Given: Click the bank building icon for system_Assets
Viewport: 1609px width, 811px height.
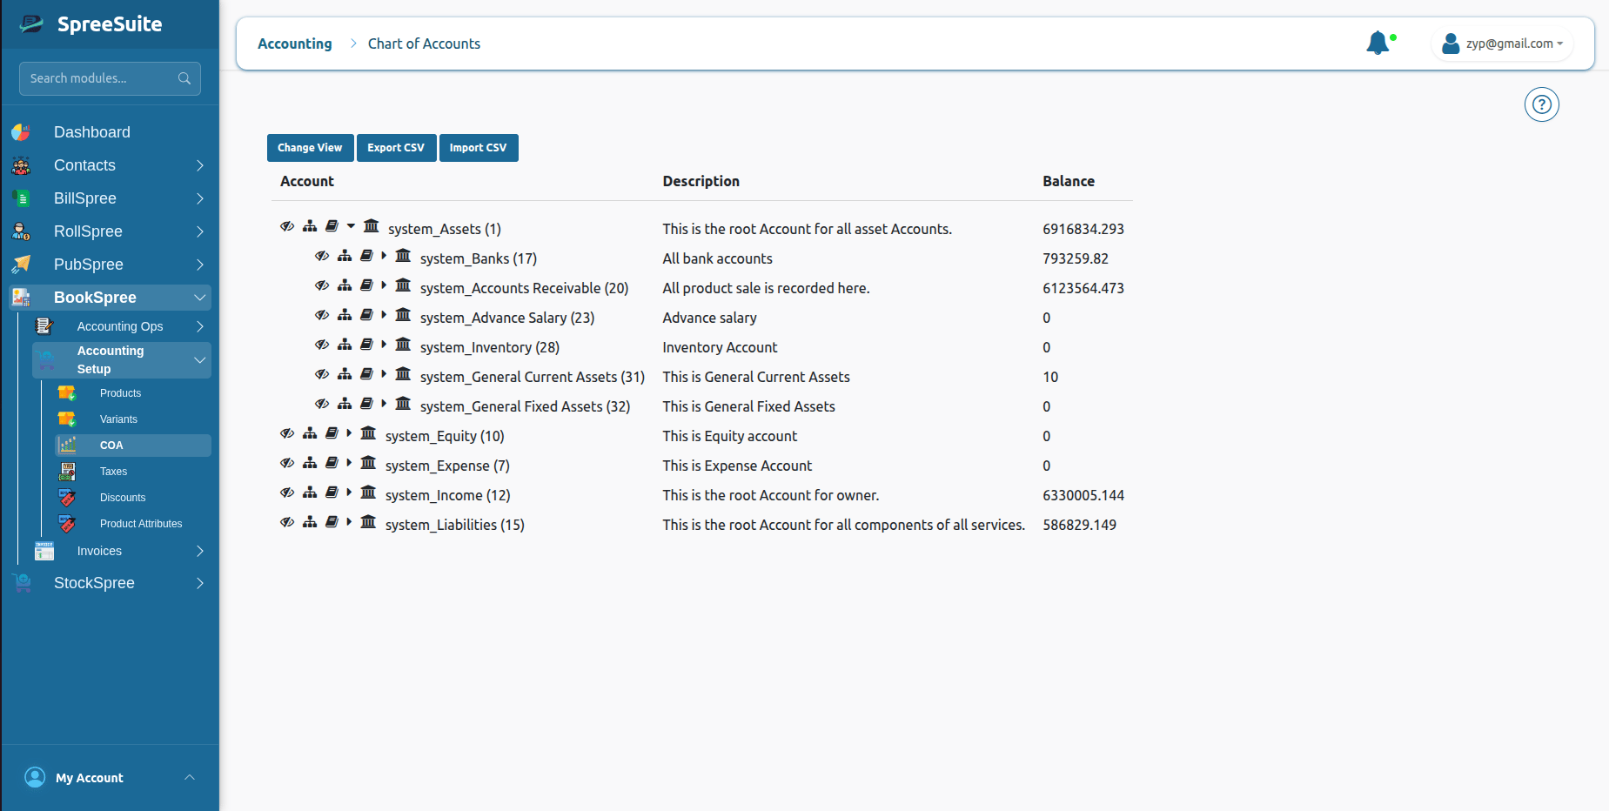Looking at the screenshot, I should (x=372, y=226).
